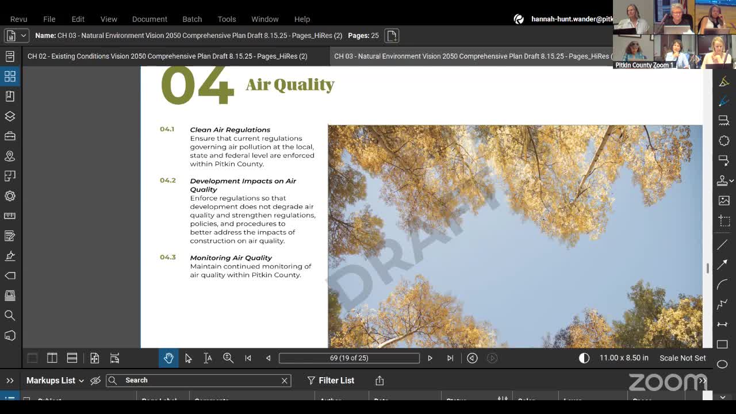Open the Flags tag panel icon

(x=10, y=275)
